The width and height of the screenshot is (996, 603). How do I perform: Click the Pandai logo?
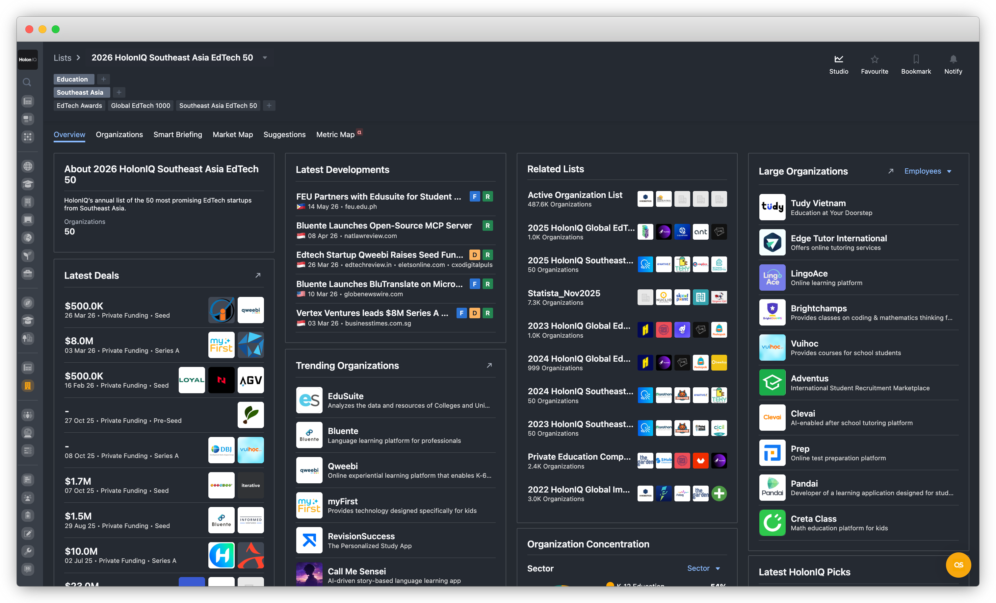pos(772,488)
